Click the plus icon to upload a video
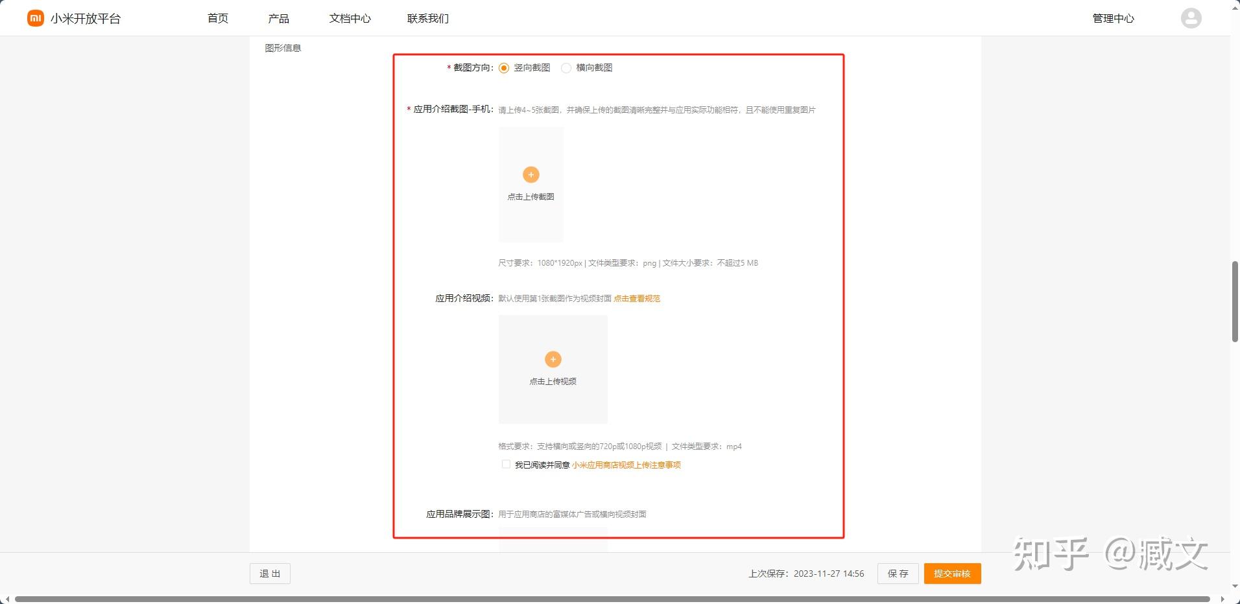Screen dimensions: 1240x604 [x=553, y=359]
